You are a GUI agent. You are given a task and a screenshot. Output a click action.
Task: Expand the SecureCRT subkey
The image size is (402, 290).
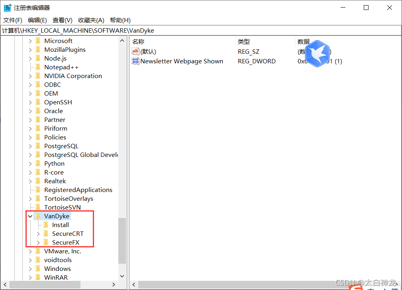click(38, 234)
